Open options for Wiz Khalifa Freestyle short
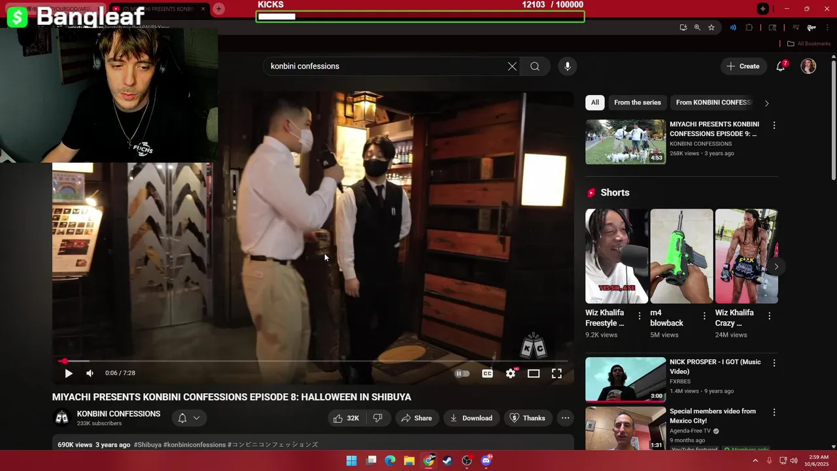837x471 pixels. 640,316
